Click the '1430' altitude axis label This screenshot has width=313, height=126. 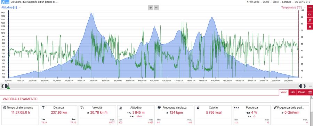pos(3,12)
